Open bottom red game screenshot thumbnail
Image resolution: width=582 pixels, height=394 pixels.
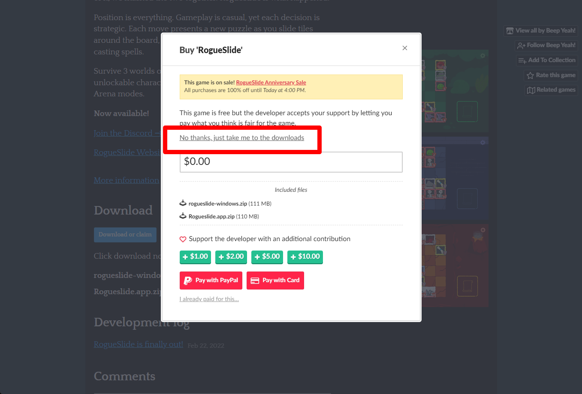click(x=455, y=266)
